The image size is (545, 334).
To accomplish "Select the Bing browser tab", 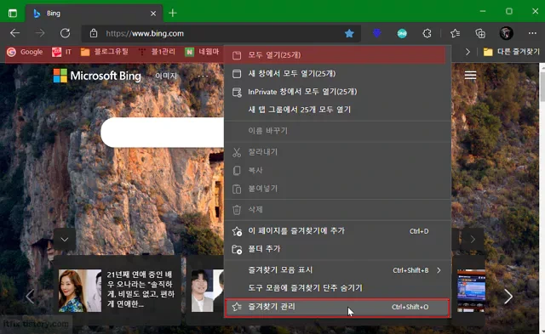I will (94, 14).
